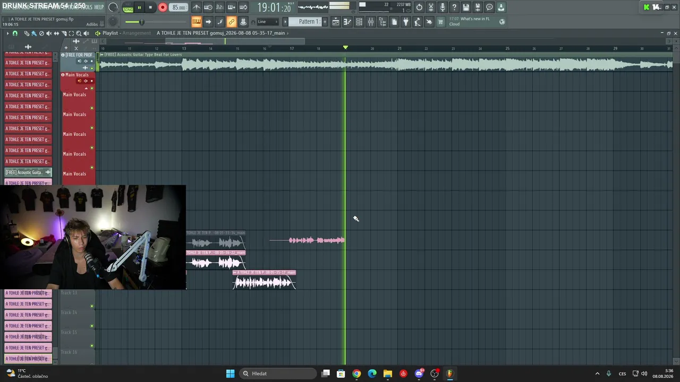The height and width of the screenshot is (382, 680).
Task: Save the project with the floppy icon
Action: coord(466,7)
